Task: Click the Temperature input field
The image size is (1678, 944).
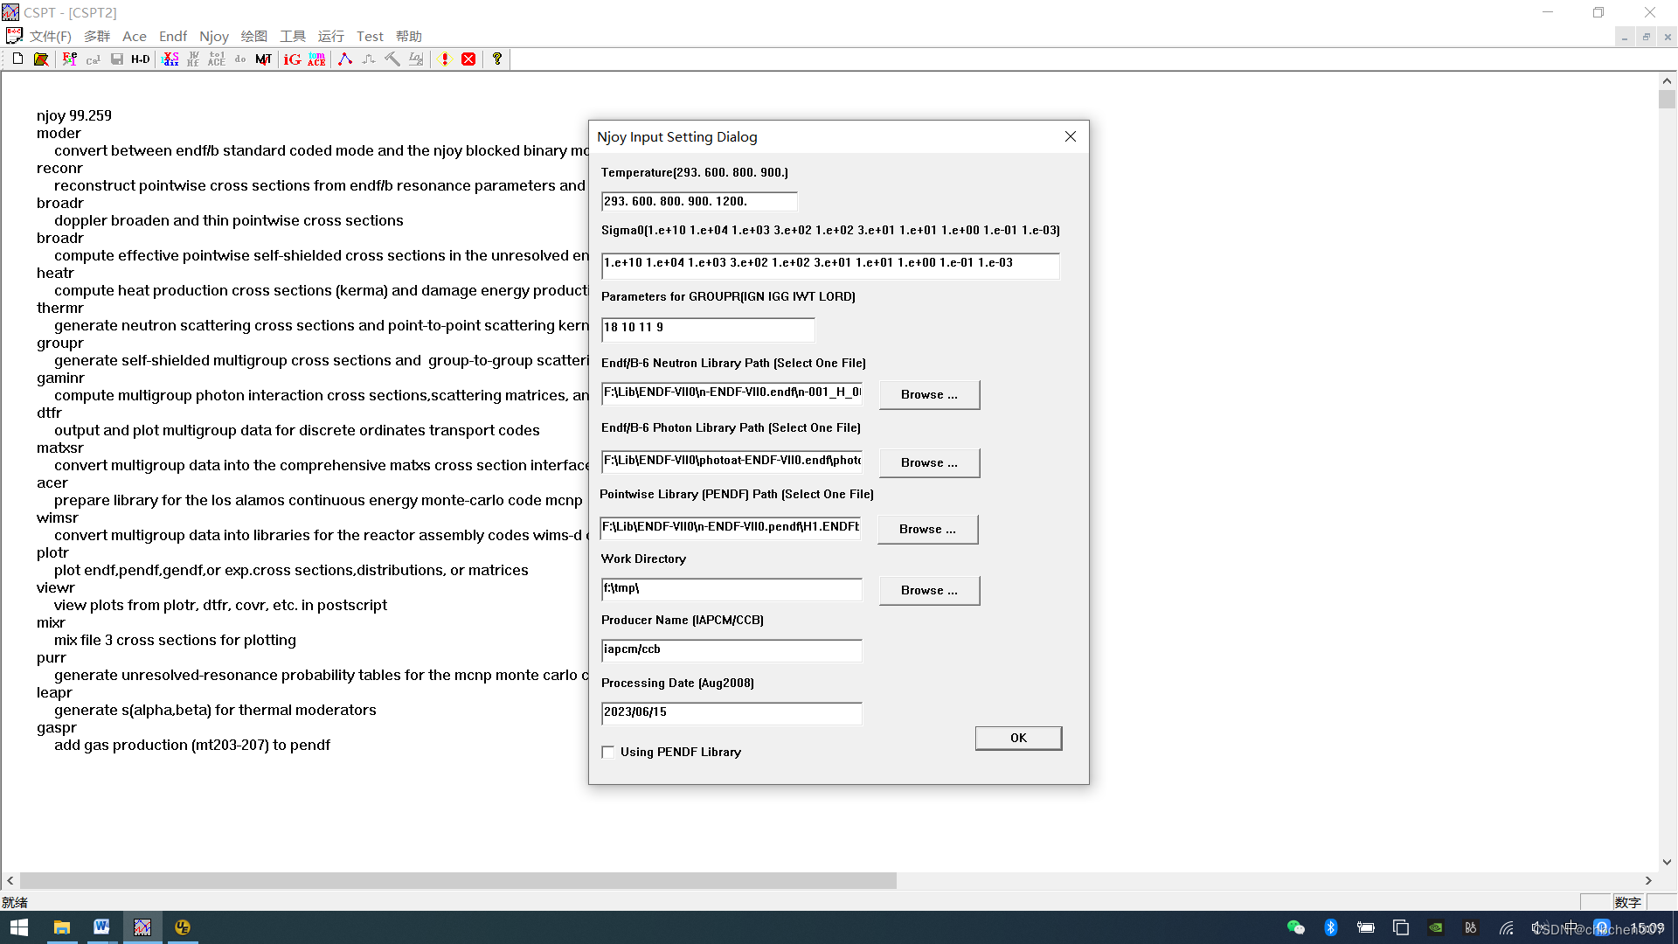Action: (x=698, y=201)
